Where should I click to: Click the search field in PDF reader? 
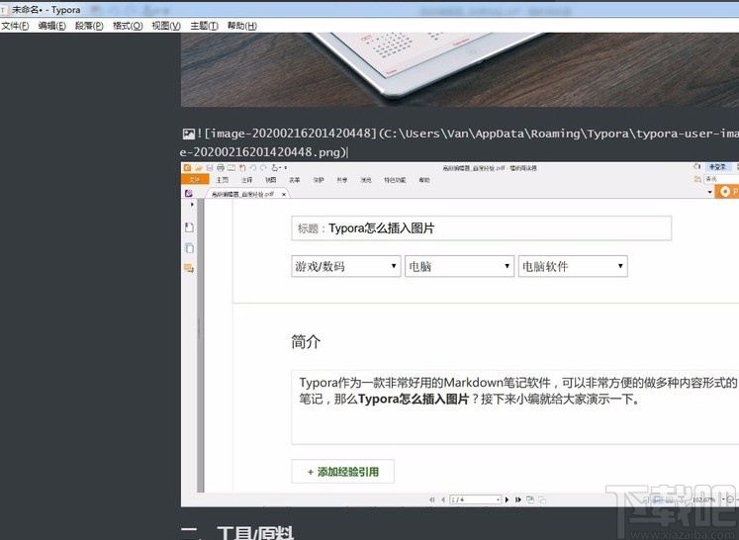pyautogui.click(x=721, y=179)
